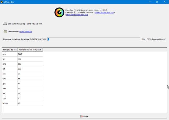This screenshot has width=169, height=120.
Task: Click the PhotoRec colorful eye logo
Action: (59, 12)
